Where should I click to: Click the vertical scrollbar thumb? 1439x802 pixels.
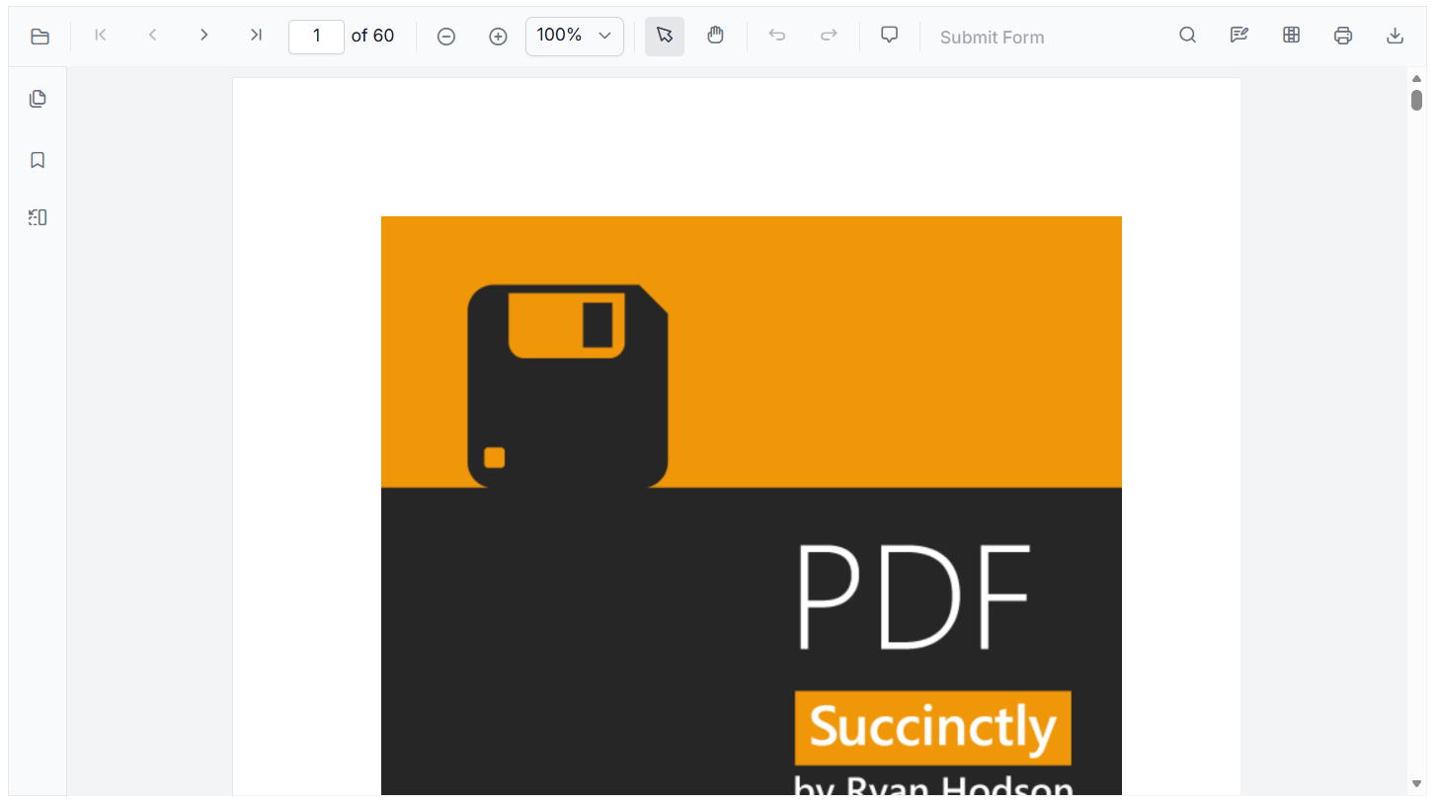(1416, 101)
